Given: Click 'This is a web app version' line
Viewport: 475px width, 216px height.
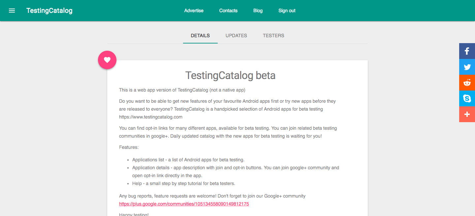Looking at the screenshot, I should tap(182, 90).
